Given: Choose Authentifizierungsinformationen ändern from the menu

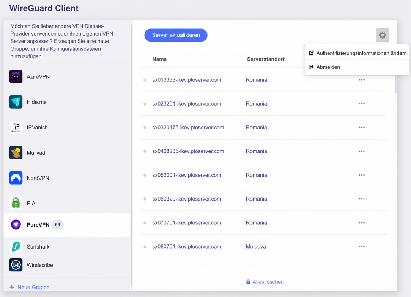Looking at the screenshot, I should [x=356, y=53].
